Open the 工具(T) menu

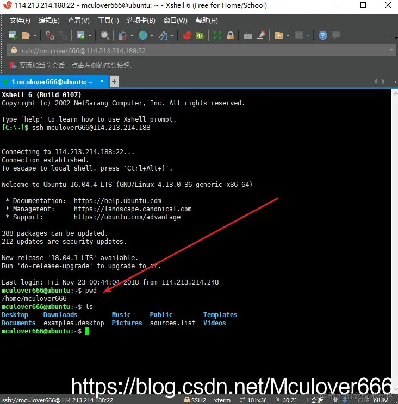[108, 20]
